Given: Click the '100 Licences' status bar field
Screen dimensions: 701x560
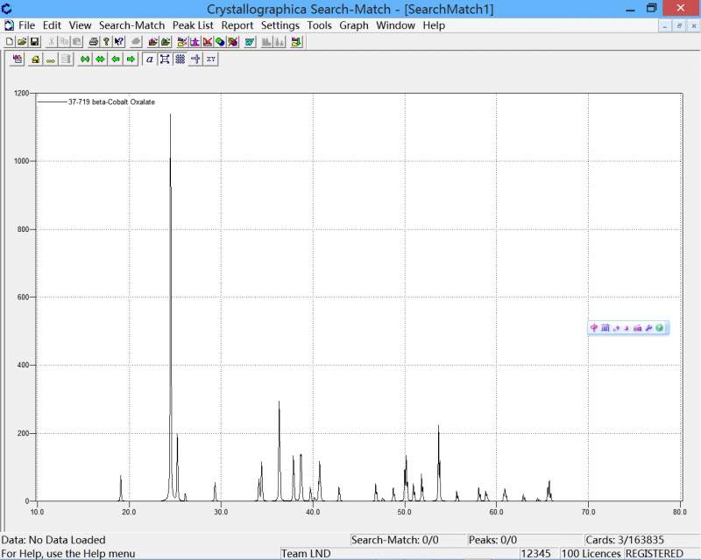Looking at the screenshot, I should pos(591,554).
